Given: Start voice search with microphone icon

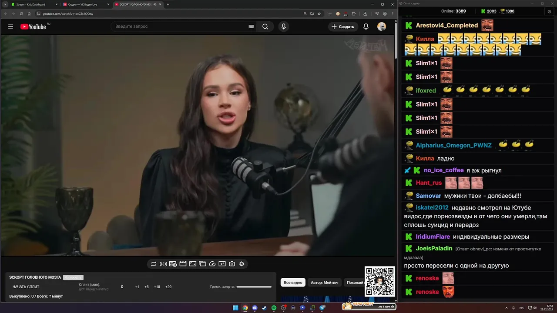Looking at the screenshot, I should click(284, 27).
